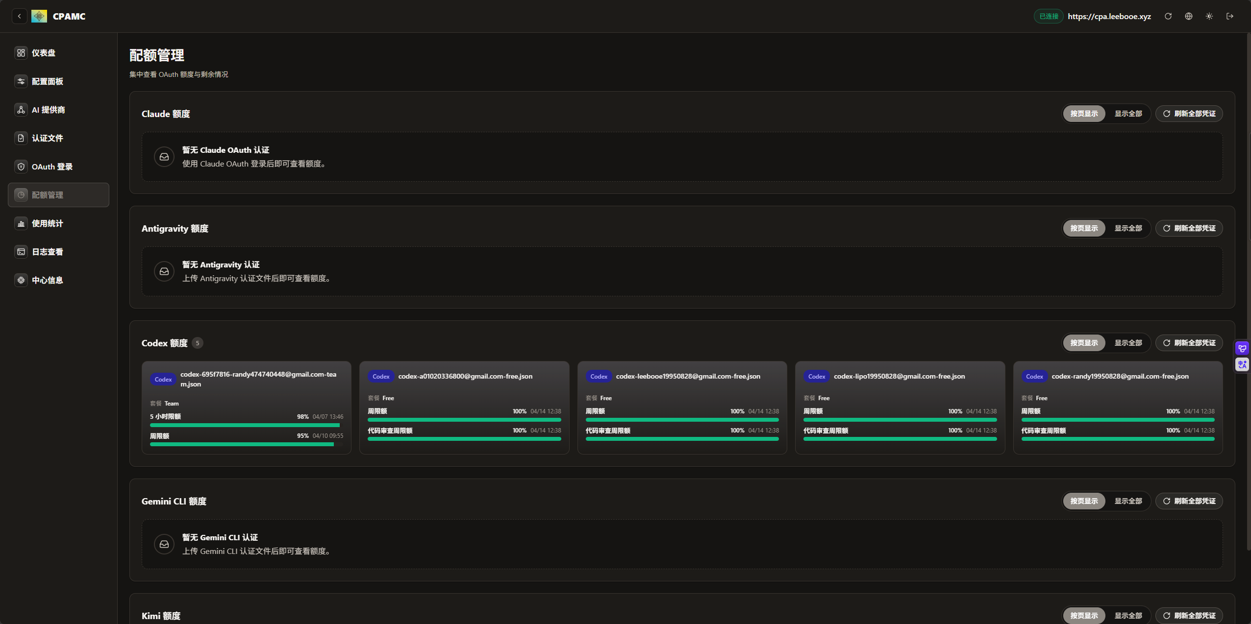This screenshot has width=1251, height=624.
Task: Click the back chevron beside CPAMC logo
Action: 19,16
